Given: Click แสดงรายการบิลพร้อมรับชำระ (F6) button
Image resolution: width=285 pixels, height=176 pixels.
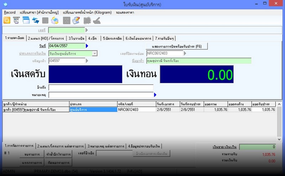Looking at the screenshot, I should pyautogui.click(x=176, y=47).
